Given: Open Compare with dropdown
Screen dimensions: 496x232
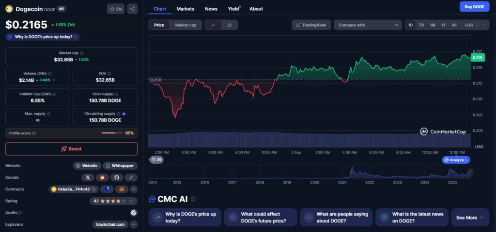Looking at the screenshot, I should (x=368, y=25).
